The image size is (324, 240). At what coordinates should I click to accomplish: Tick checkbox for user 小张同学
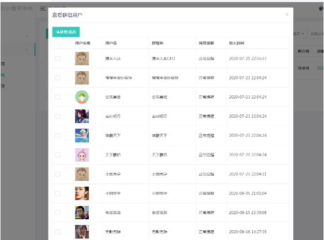click(58, 174)
